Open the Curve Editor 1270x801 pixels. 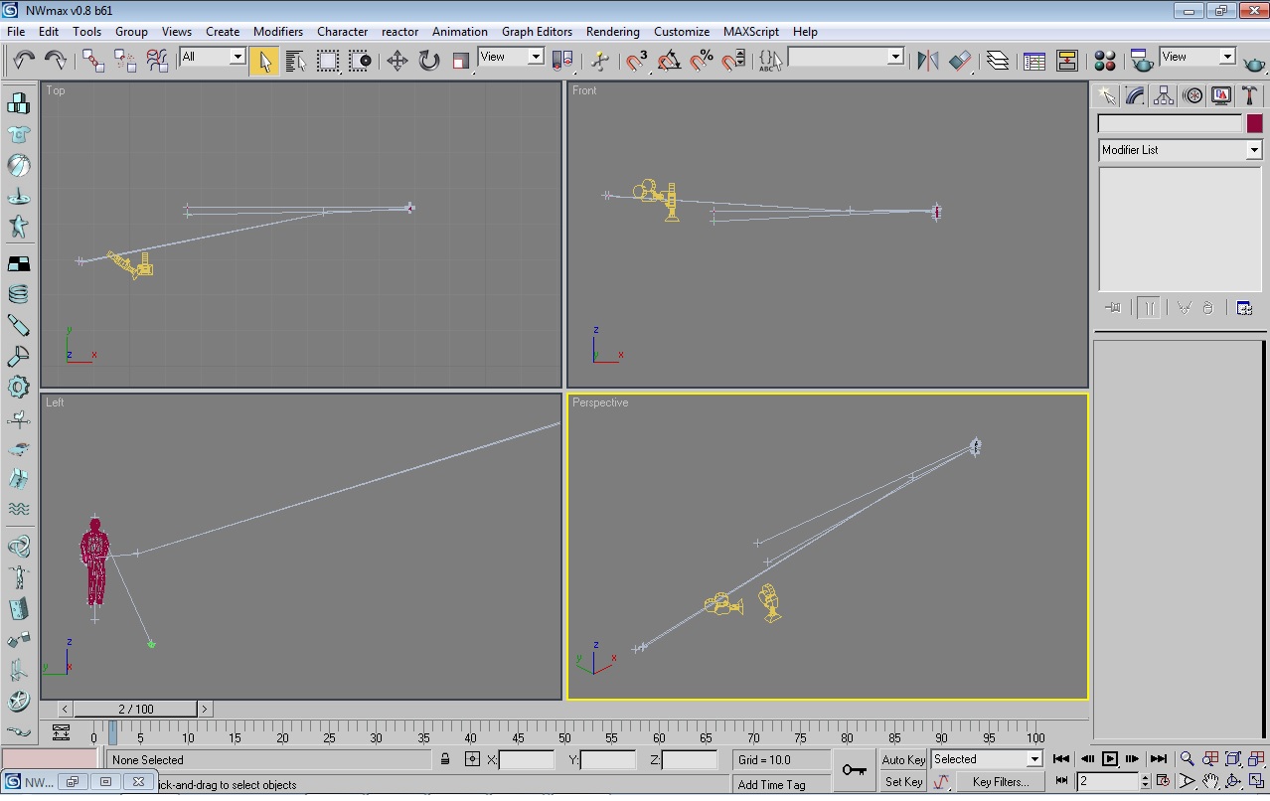point(1034,61)
